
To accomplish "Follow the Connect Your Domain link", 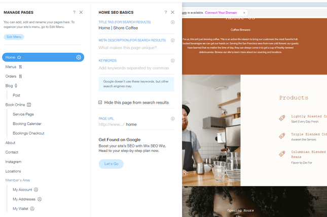I will (x=221, y=13).
